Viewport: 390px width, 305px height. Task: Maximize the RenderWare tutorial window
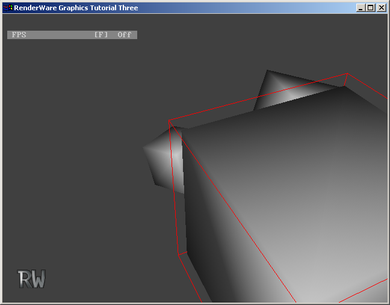point(370,8)
